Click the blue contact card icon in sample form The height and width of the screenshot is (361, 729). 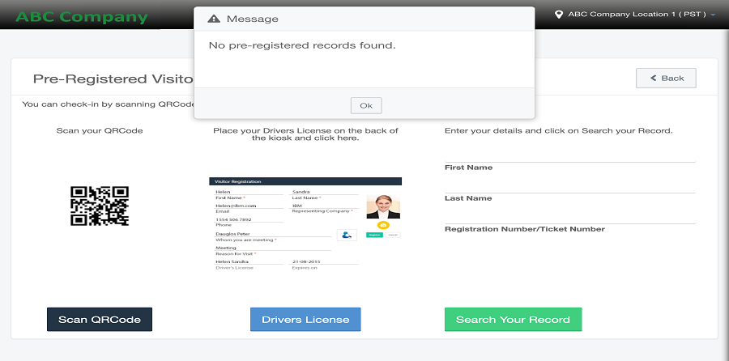[347, 235]
